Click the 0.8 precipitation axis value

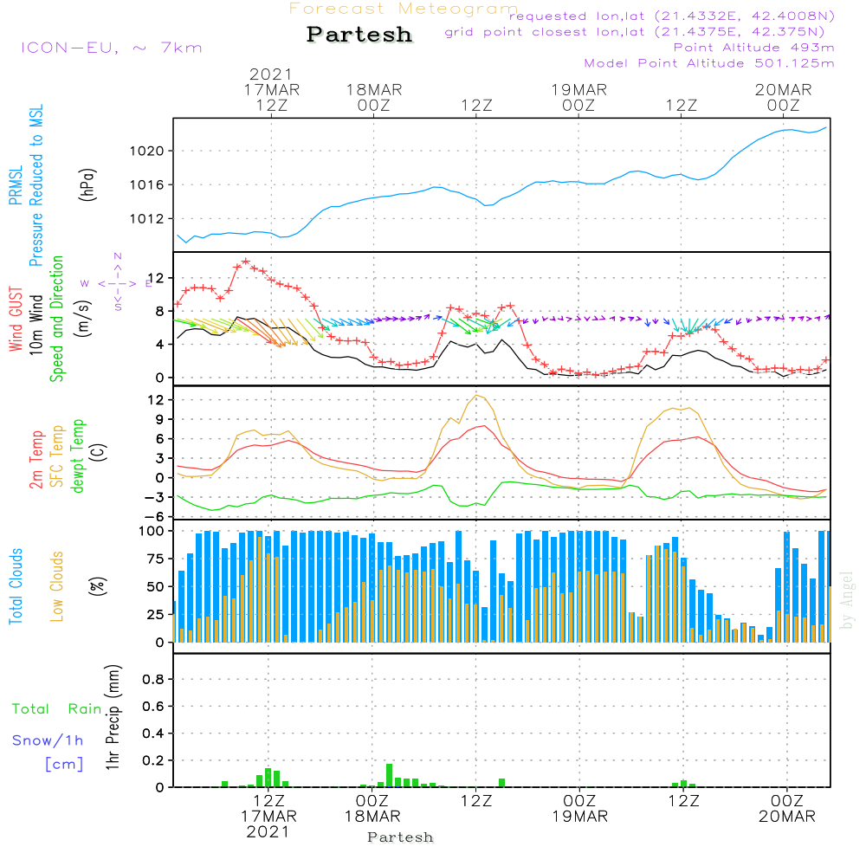153,679
